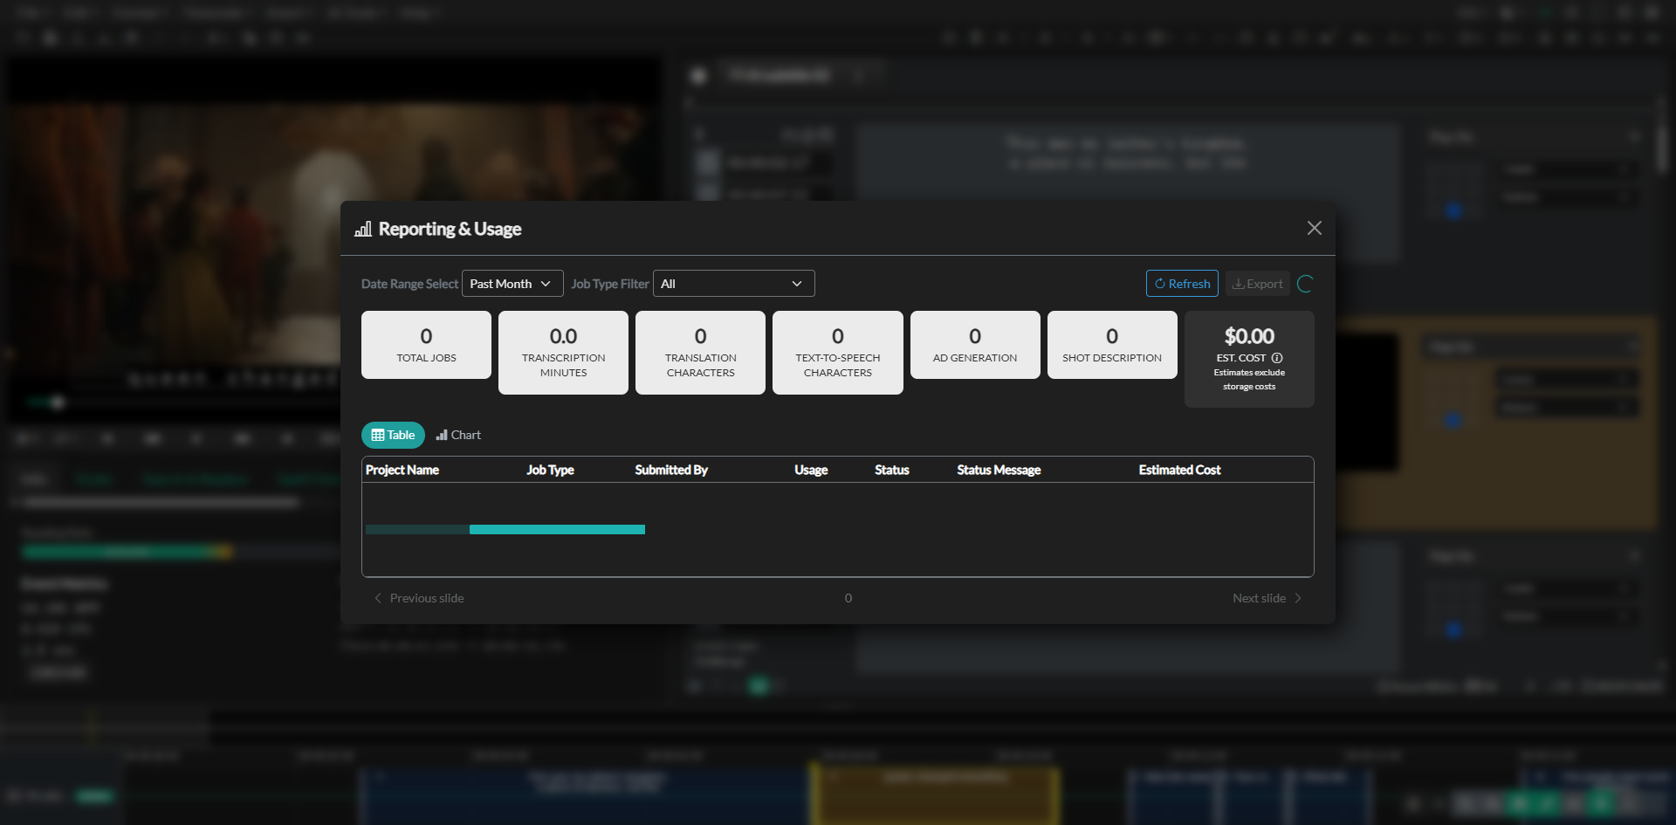The image size is (1676, 825).
Task: Sort by Project Name column header
Action: tap(402, 470)
